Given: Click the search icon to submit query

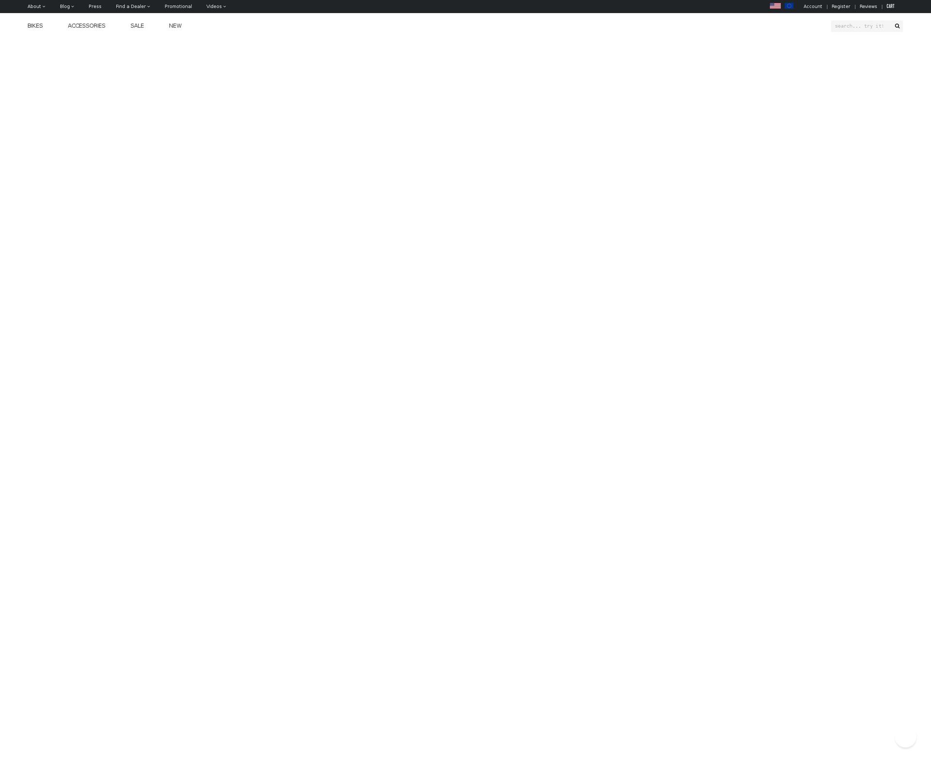Looking at the screenshot, I should pyautogui.click(x=897, y=26).
